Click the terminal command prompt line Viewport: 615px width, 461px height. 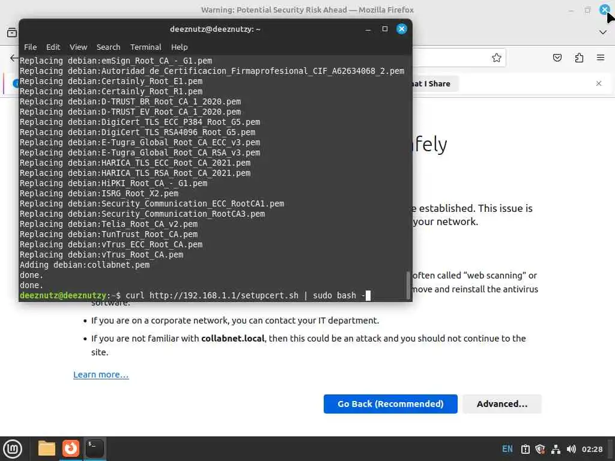[x=195, y=295]
